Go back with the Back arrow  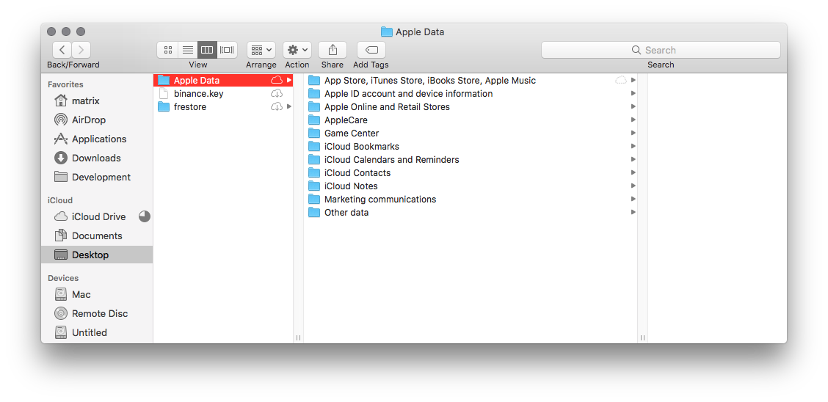(62, 50)
